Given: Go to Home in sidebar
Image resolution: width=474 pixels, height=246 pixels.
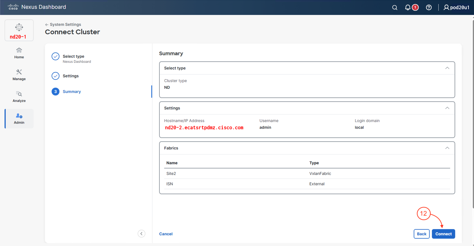Looking at the screenshot, I should [19, 53].
